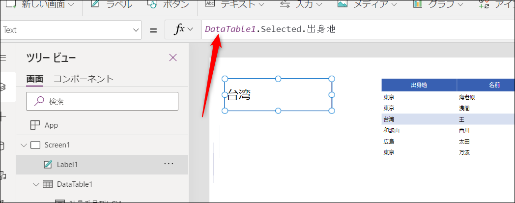515x203 pixels.
Task: Insert a ラベル control
Action: 111,4
